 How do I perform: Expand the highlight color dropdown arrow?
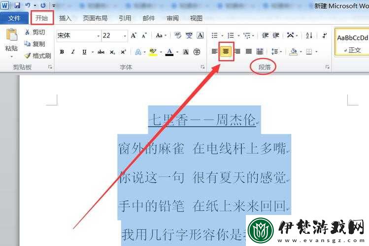point(161,52)
